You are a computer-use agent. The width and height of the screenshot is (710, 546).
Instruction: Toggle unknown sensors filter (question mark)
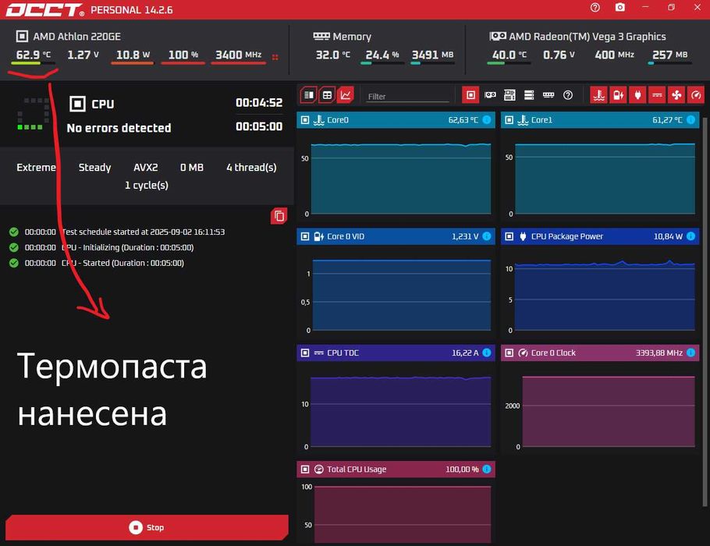[568, 95]
